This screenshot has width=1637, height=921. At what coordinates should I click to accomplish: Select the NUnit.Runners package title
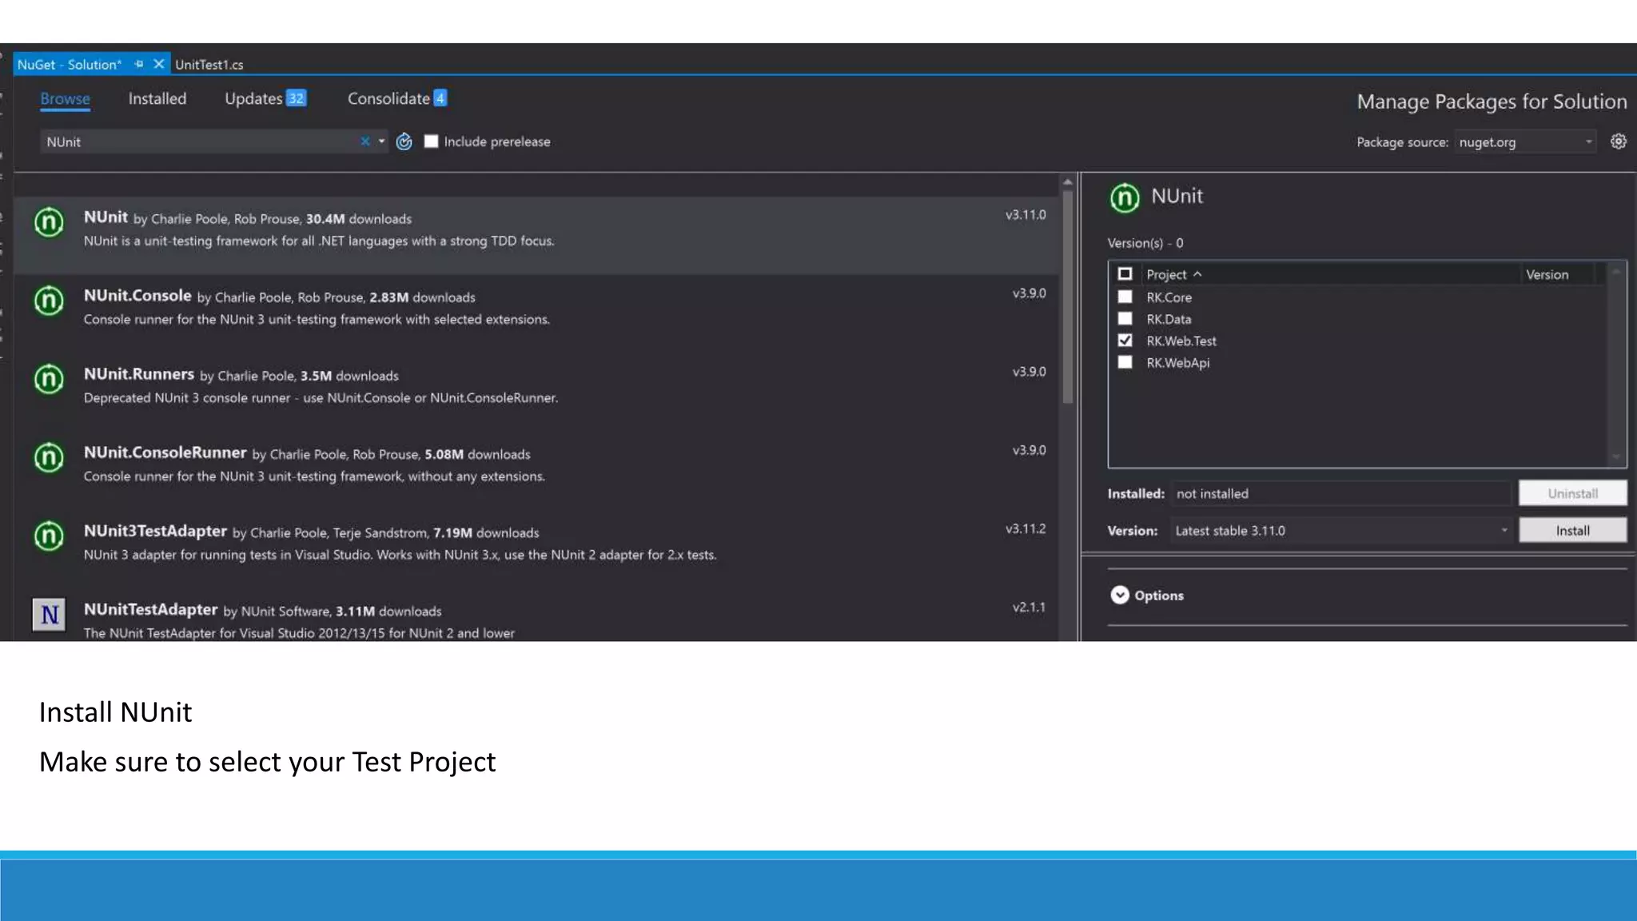(x=139, y=374)
